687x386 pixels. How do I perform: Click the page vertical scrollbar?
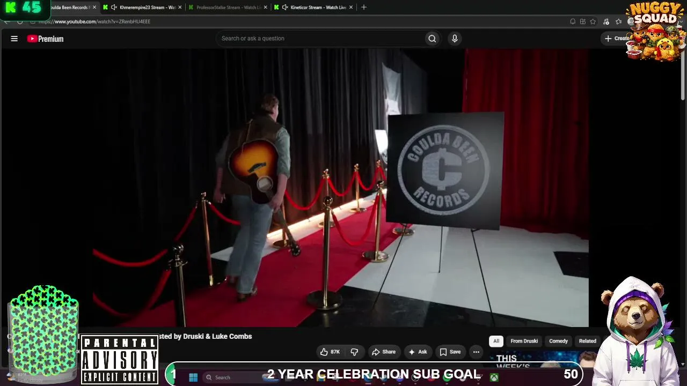(x=683, y=75)
